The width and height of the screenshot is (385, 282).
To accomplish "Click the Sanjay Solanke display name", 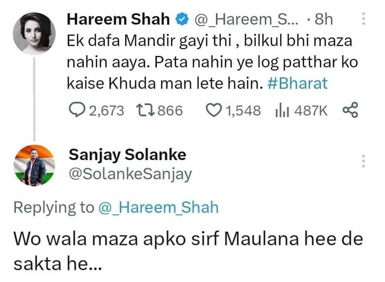I will (128, 155).
